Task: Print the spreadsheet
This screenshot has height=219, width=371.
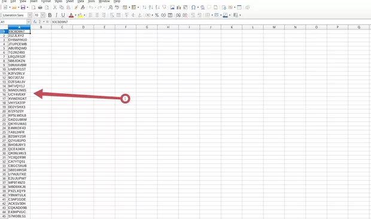Action: (40, 8)
